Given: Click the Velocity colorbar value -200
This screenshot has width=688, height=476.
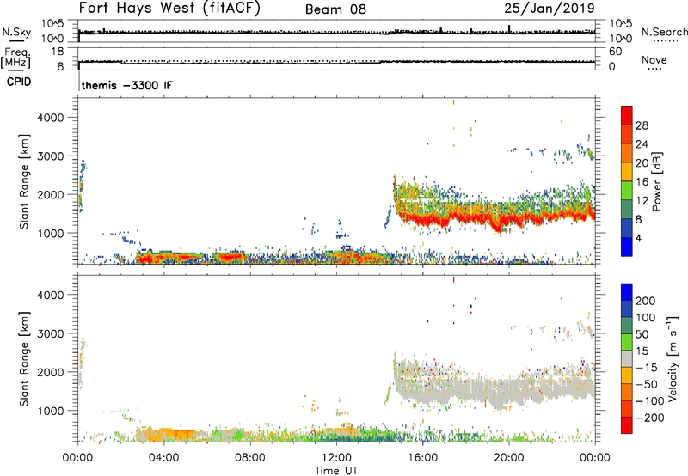Looking at the screenshot, I should point(648,418).
